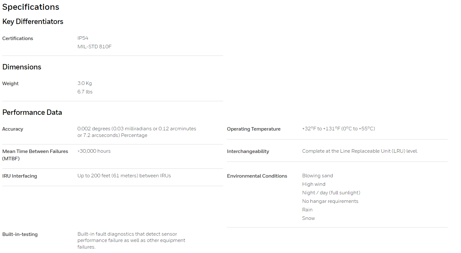
Task: Click the IRU Interfacing label
Action: [x=20, y=176]
